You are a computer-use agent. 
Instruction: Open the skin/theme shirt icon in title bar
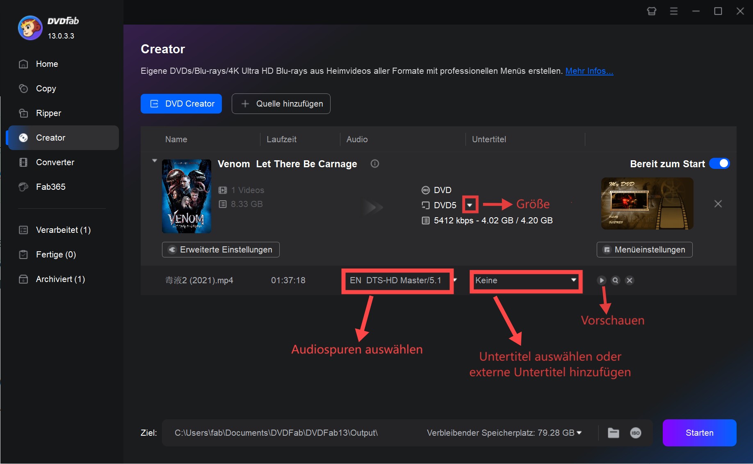coord(652,11)
